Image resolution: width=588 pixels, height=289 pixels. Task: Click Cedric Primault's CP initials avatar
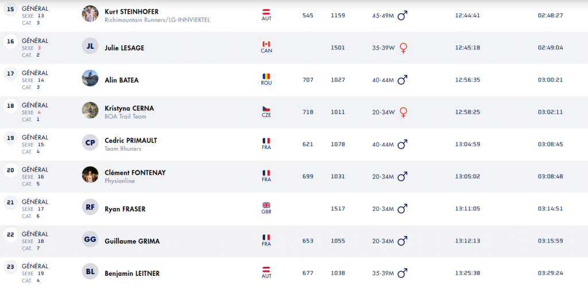point(90,143)
